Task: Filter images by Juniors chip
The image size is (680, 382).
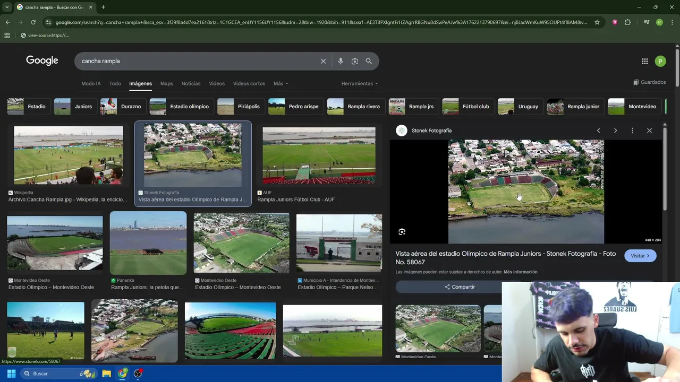Action: tap(75, 107)
